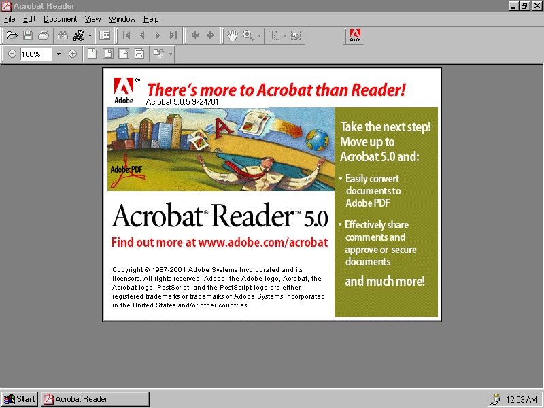Screen dimensions: 544x408
Task: Click the Go to Previous View arrow
Action: [x=195, y=35]
